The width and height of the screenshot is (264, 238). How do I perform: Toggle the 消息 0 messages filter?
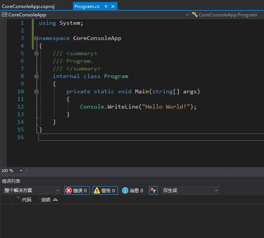pos(133,190)
